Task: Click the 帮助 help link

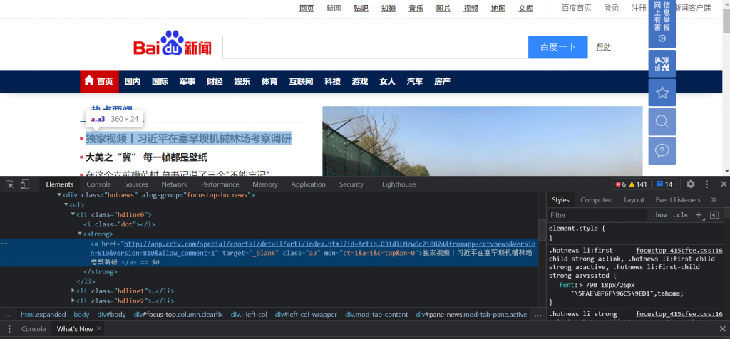Action: [x=603, y=47]
